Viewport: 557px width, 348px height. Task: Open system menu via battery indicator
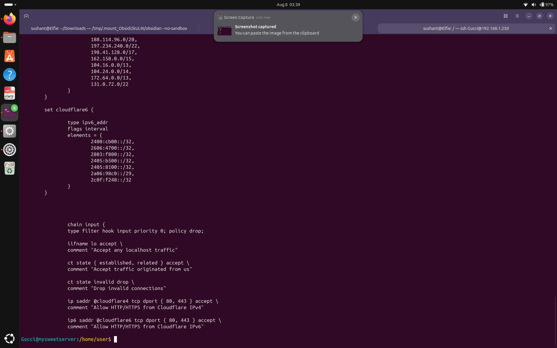[x=546, y=5]
